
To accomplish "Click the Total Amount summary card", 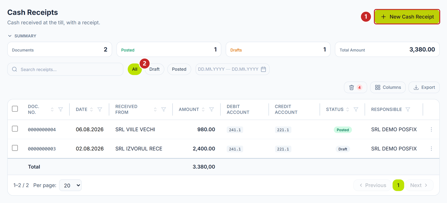I will (387, 49).
